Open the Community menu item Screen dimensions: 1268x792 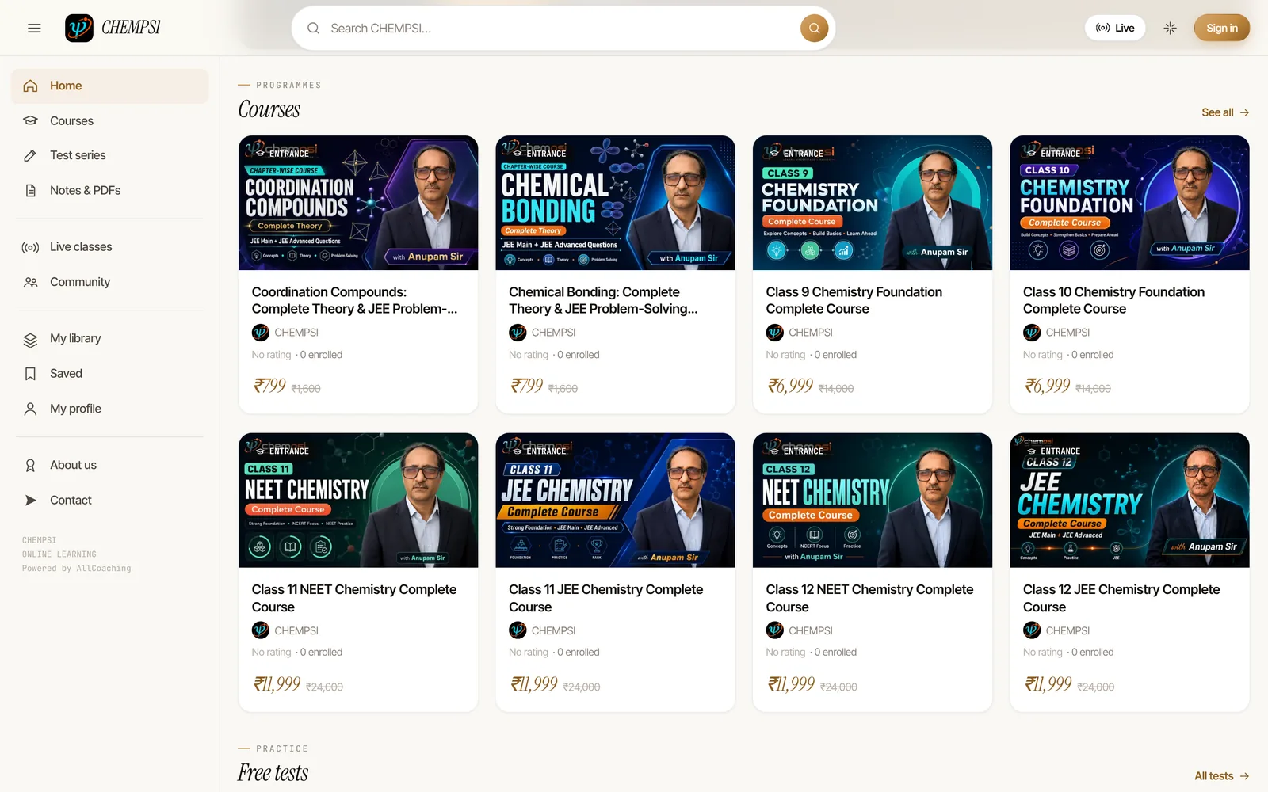click(110, 282)
